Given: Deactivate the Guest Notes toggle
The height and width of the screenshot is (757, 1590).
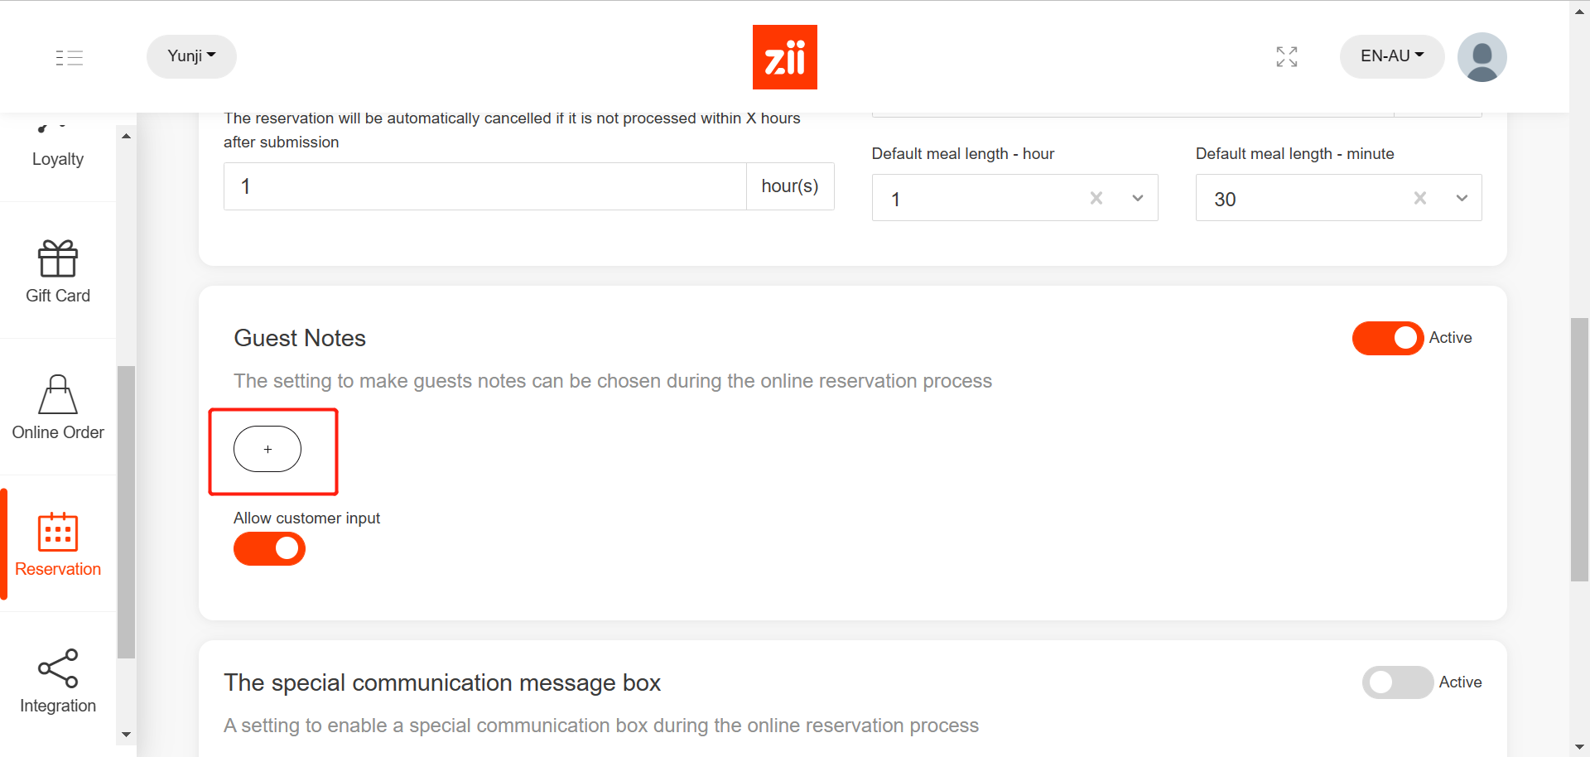Looking at the screenshot, I should pos(1387,338).
